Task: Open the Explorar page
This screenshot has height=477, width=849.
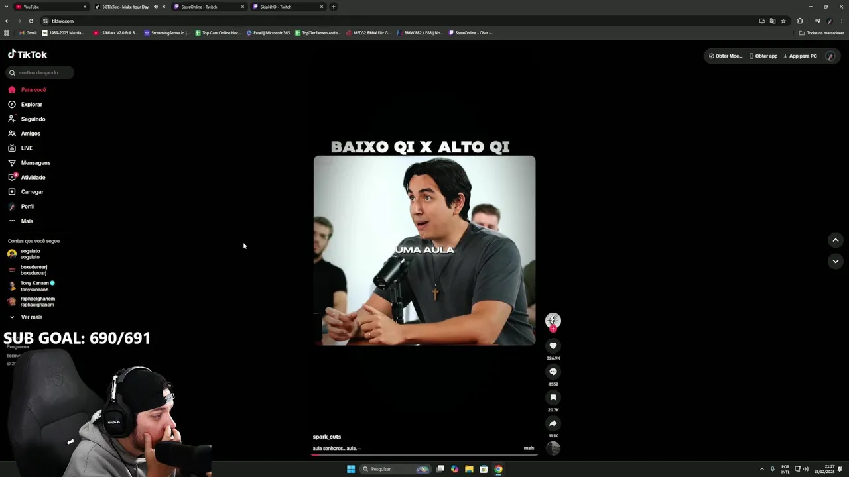Action: tap(25, 104)
